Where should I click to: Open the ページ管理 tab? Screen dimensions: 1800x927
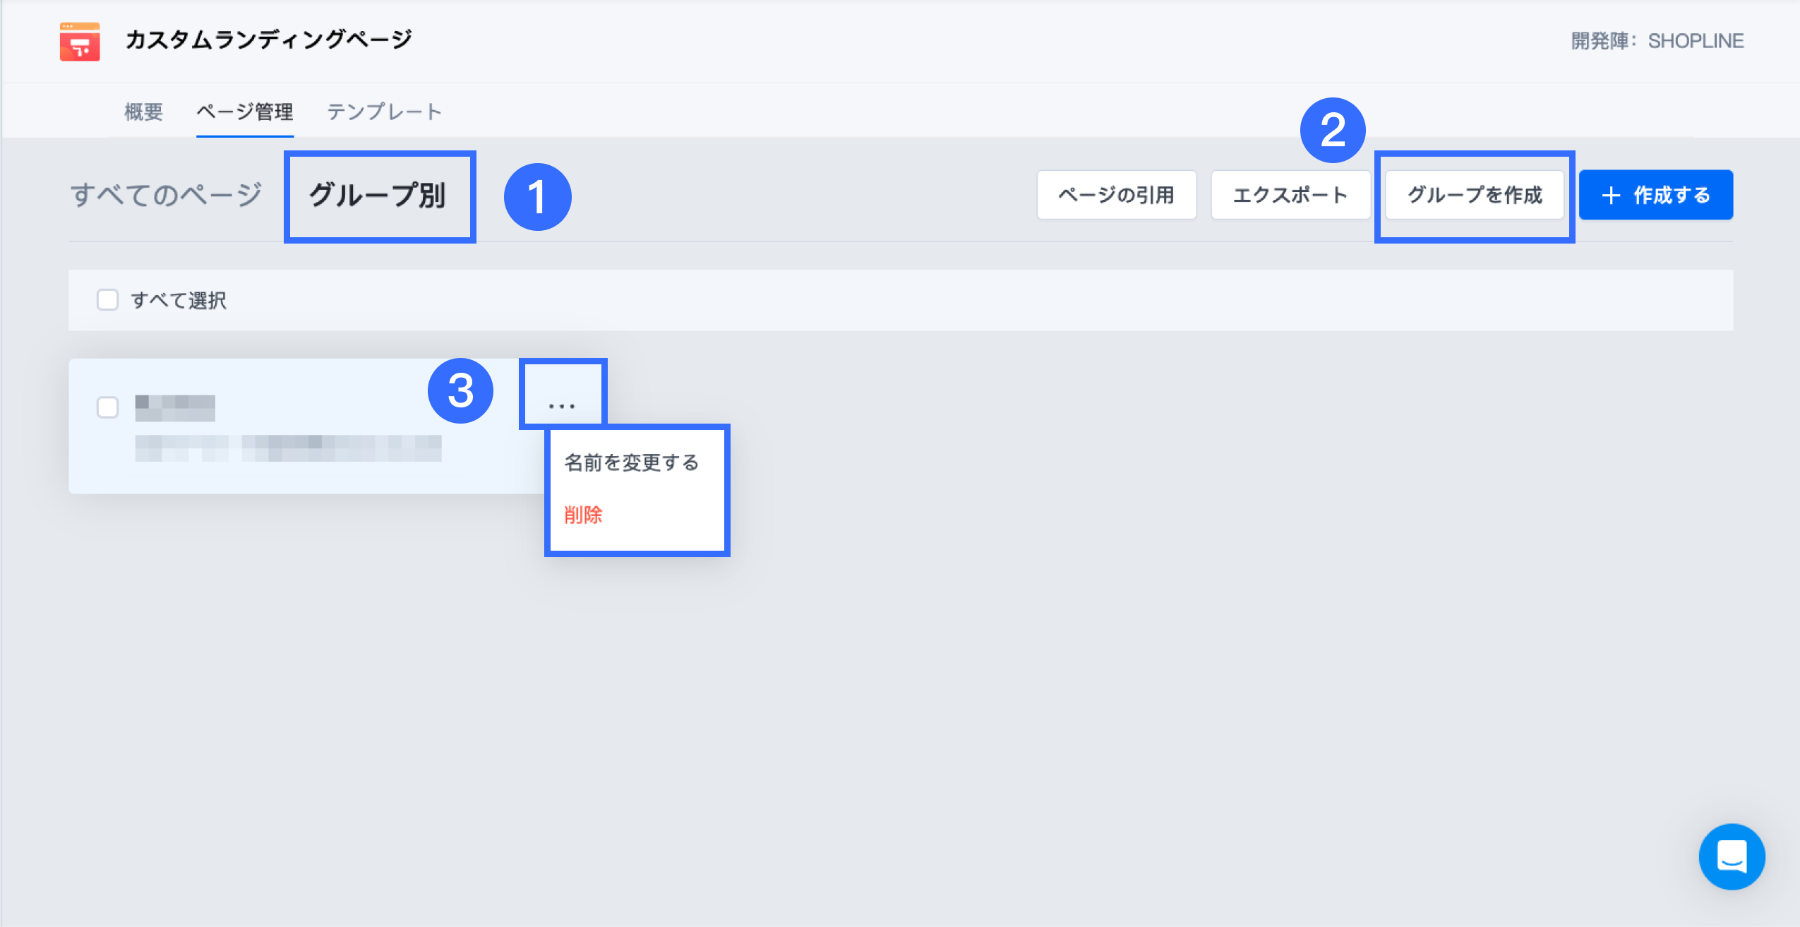[244, 112]
